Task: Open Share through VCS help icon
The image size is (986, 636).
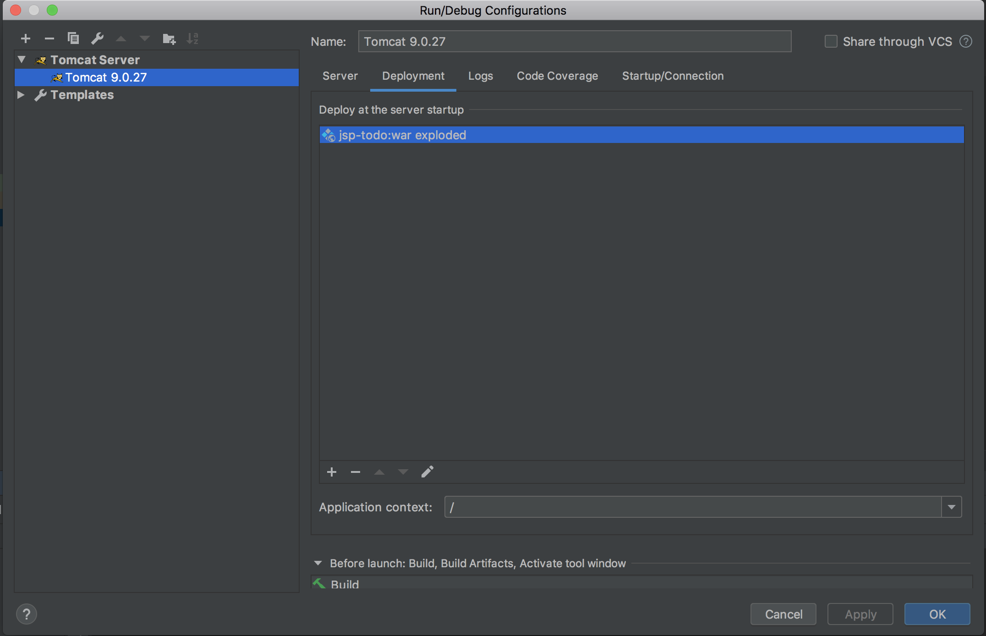Action: coord(966,42)
